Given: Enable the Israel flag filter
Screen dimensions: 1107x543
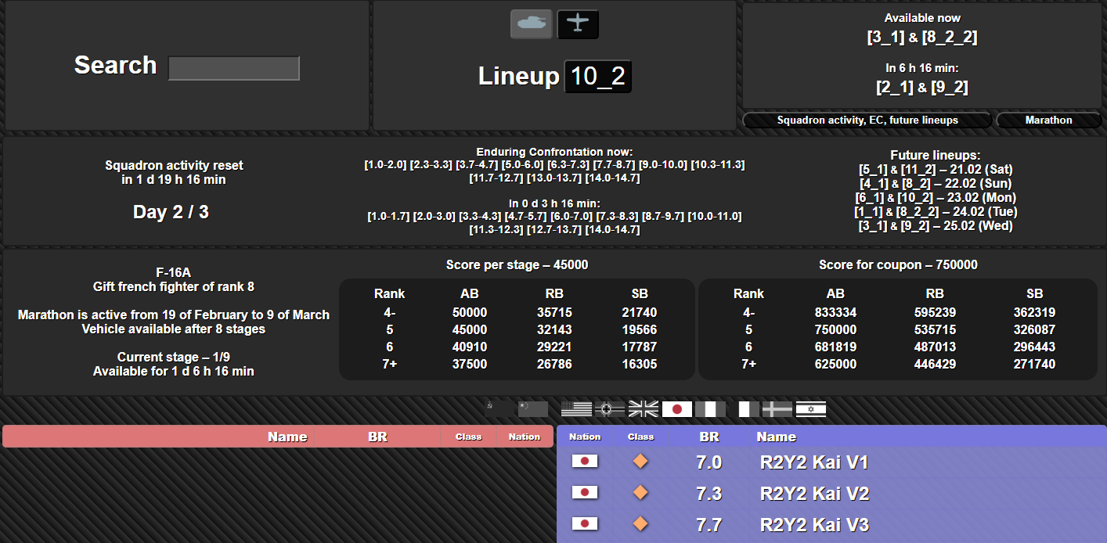Looking at the screenshot, I should coord(810,408).
